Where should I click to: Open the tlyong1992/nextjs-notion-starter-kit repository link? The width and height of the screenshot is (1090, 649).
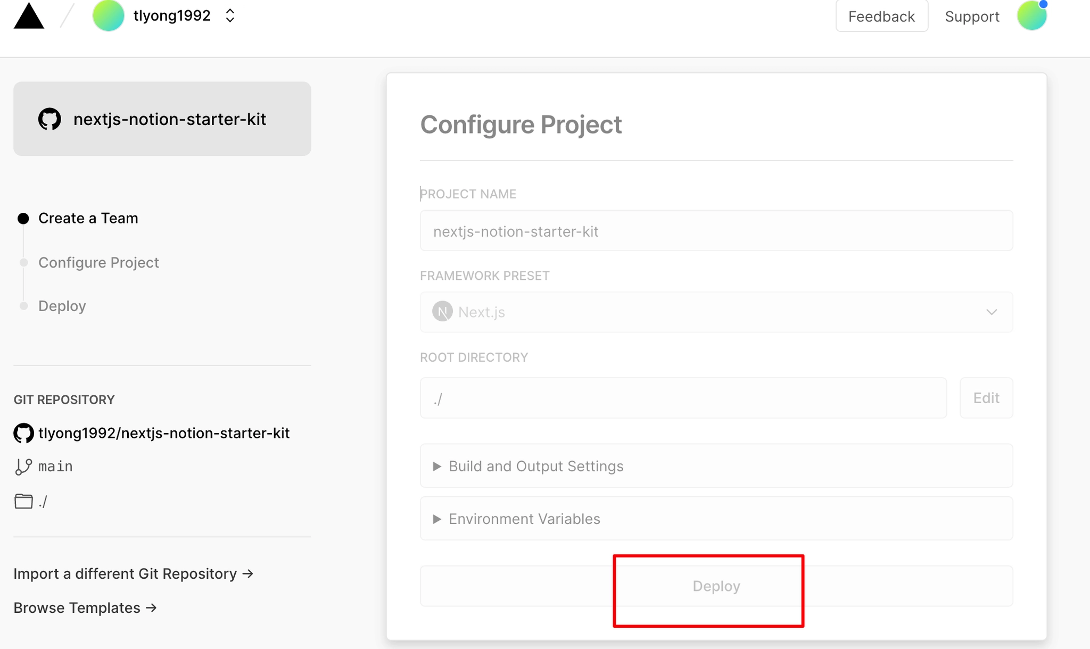pos(164,433)
